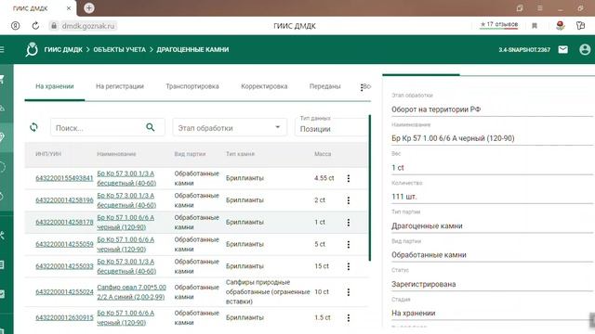Select the gem icon in left sidebar
The width and height of the screenshot is (595, 334).
point(2,137)
